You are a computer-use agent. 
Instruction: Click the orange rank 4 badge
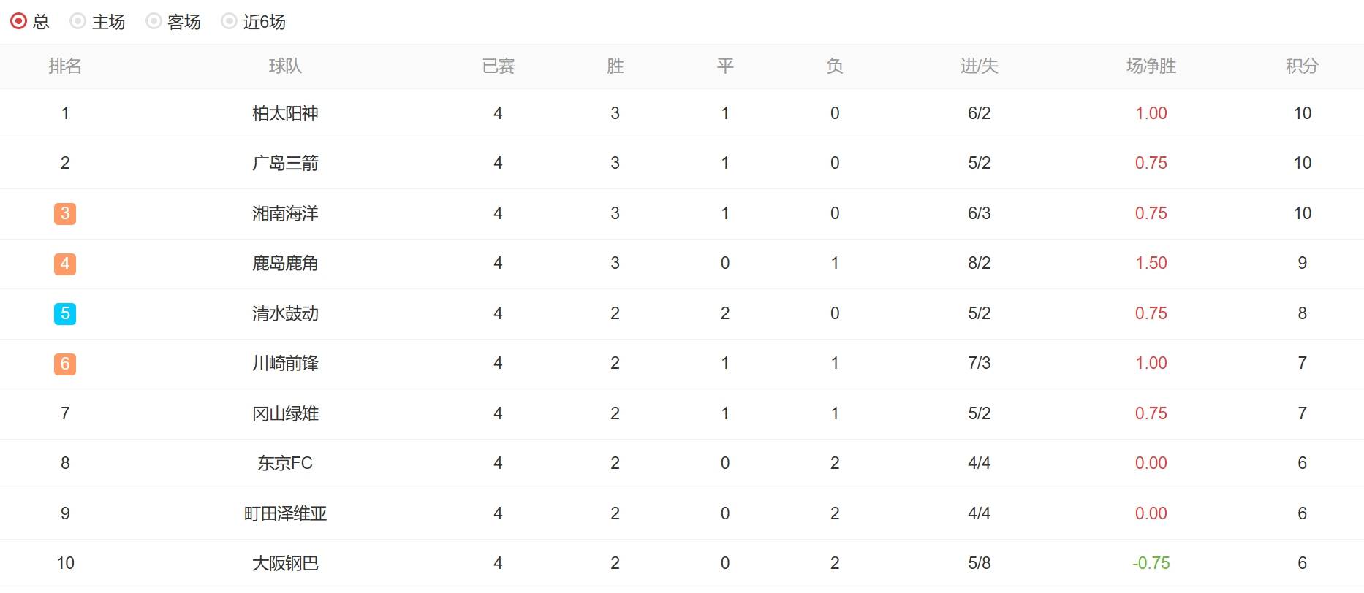click(65, 264)
